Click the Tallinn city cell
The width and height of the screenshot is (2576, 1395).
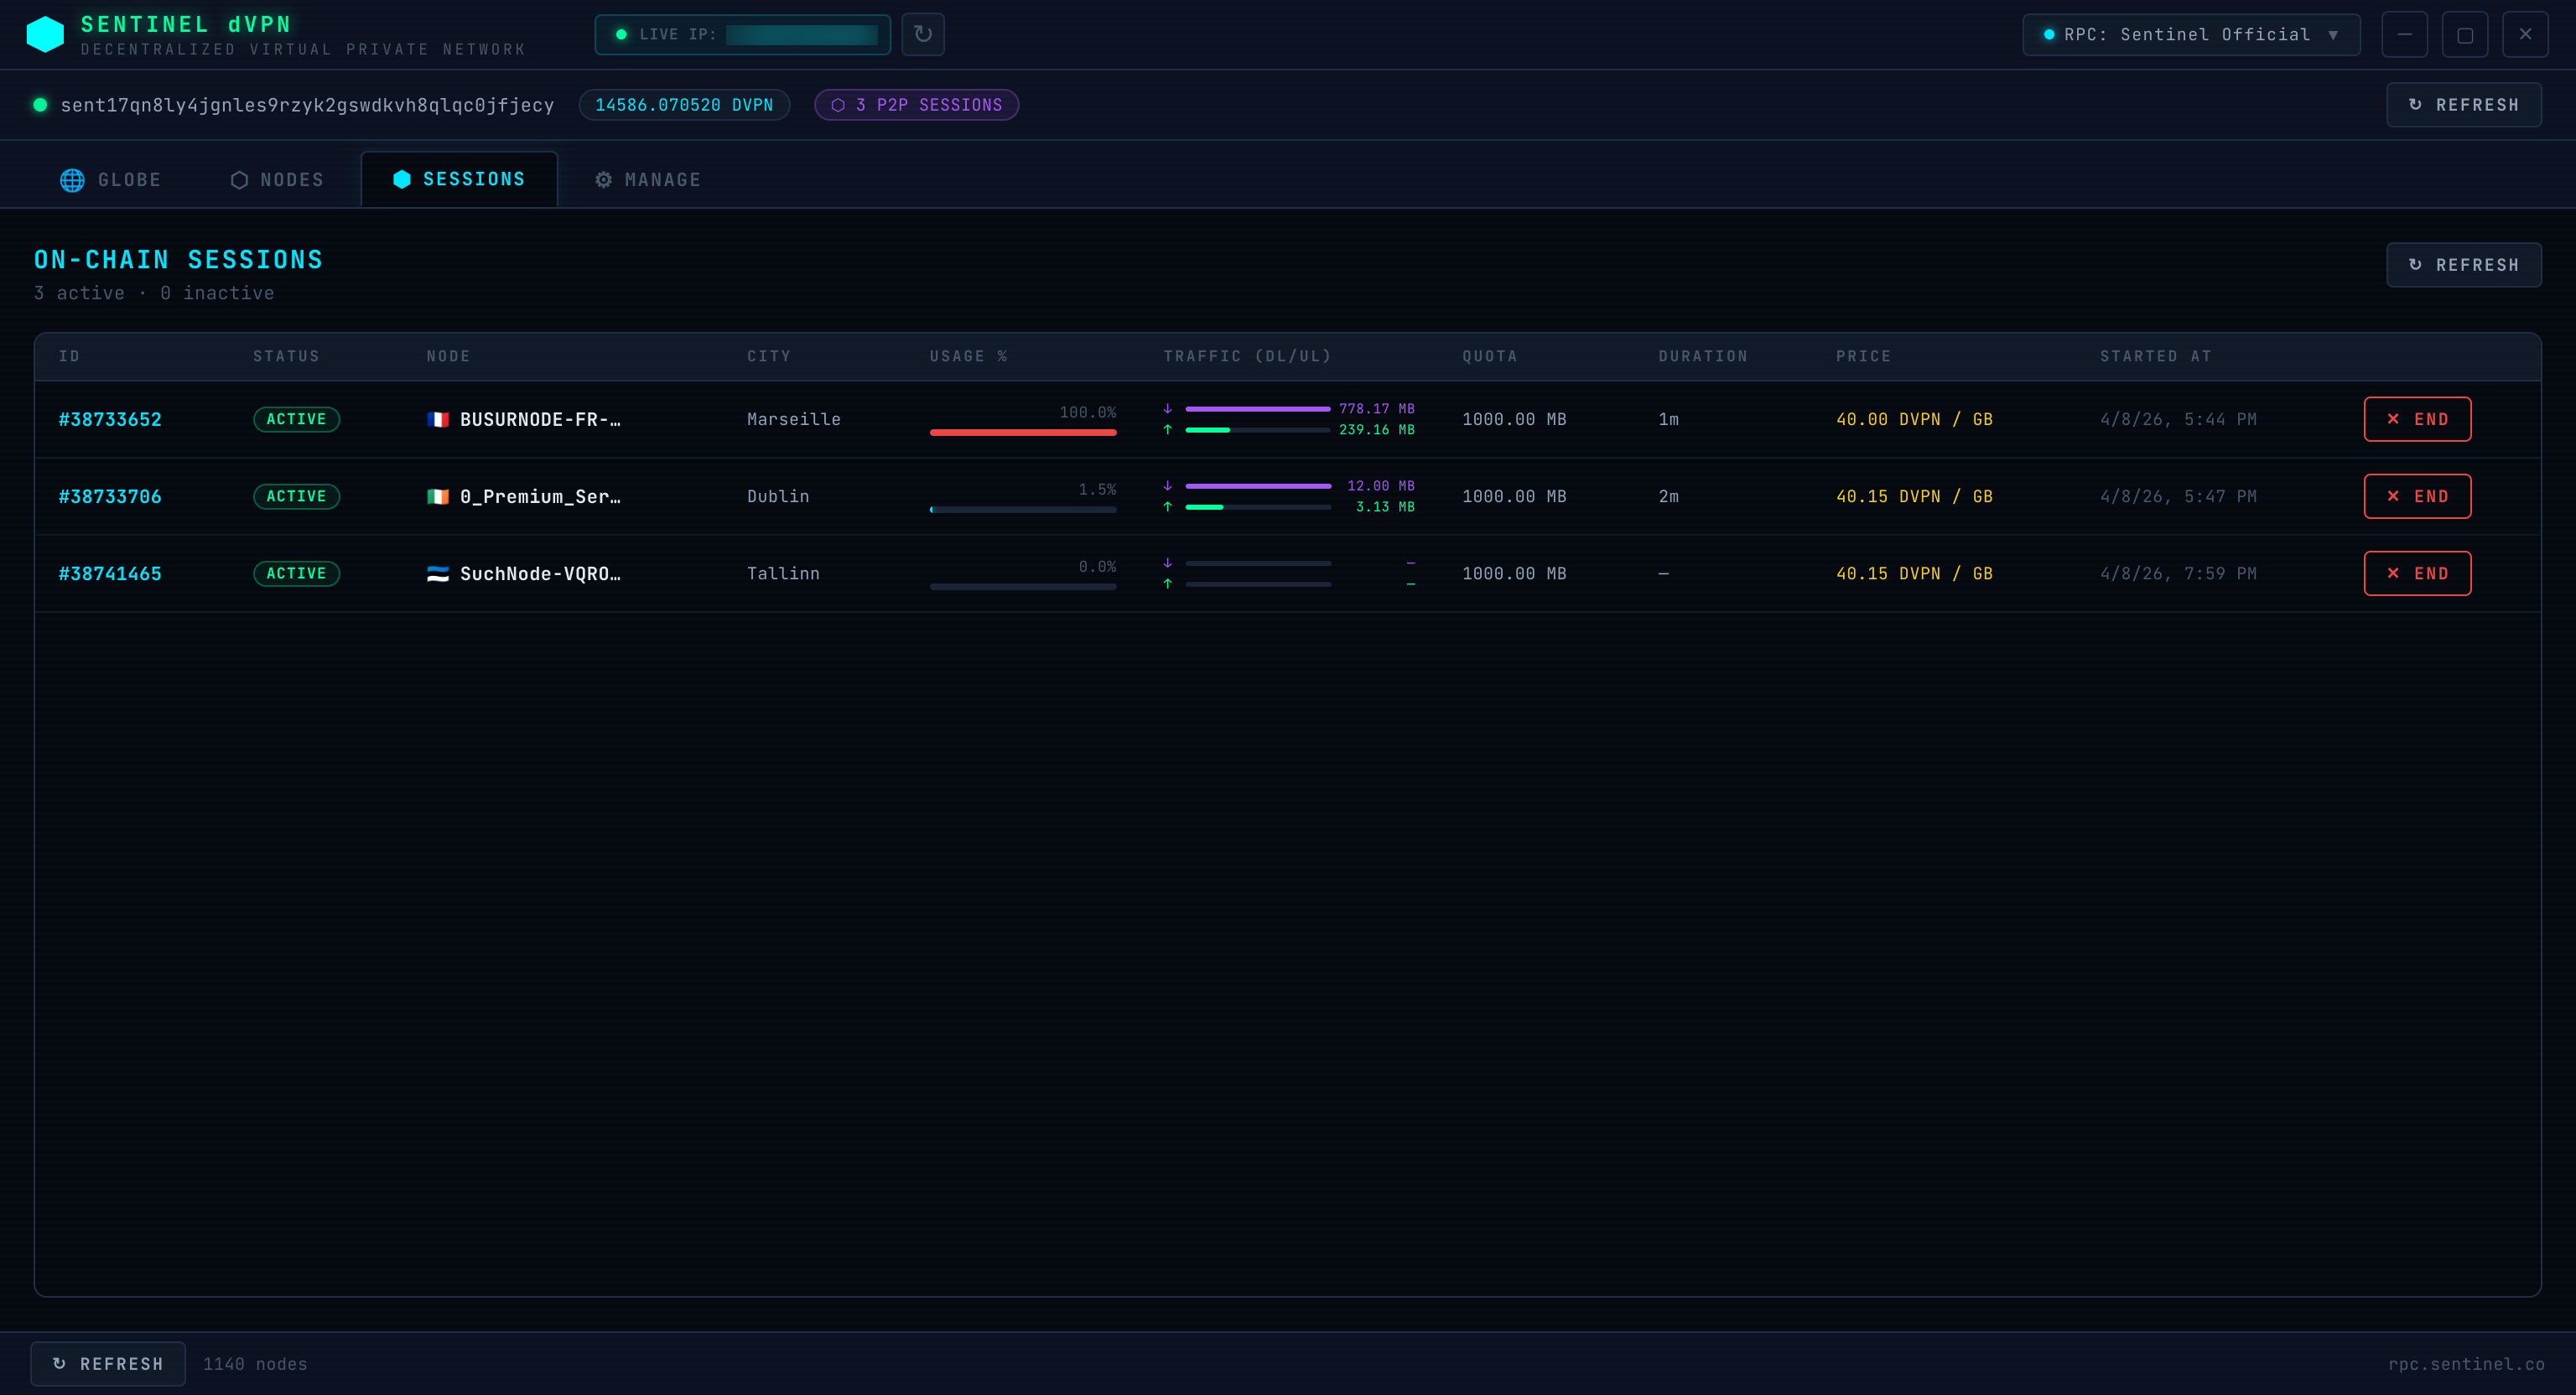pyautogui.click(x=783, y=573)
